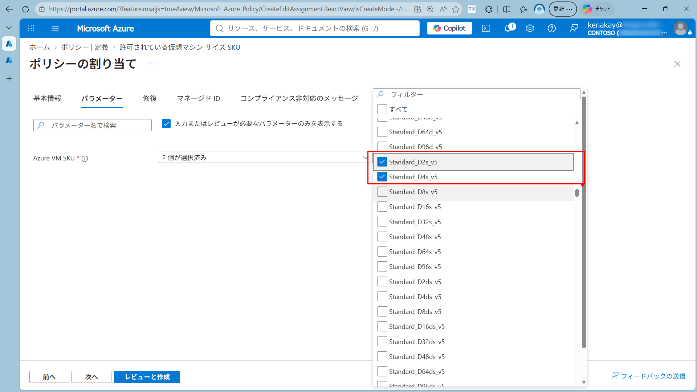Screen dimensions: 697x392
Task: Open browser extensions puzzle icon
Action: tap(489, 9)
